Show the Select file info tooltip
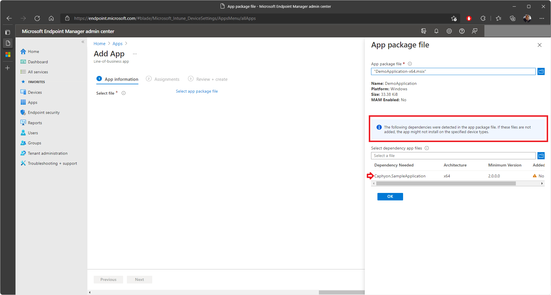The width and height of the screenshot is (551, 295). 123,93
